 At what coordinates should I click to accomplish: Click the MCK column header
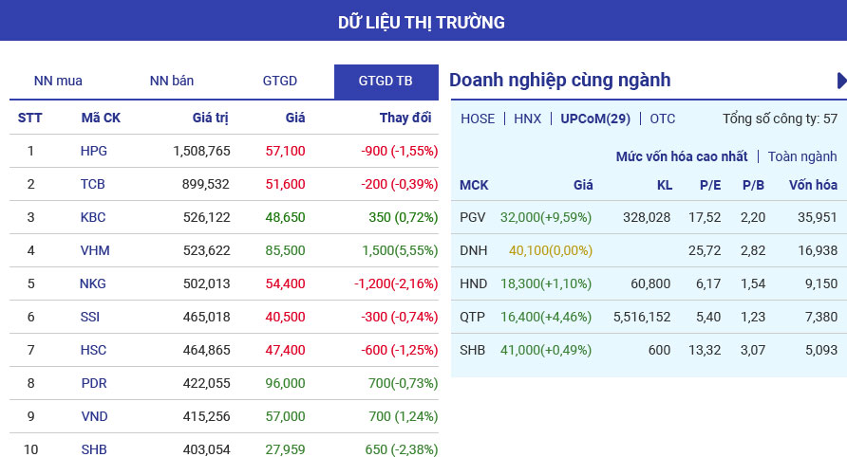[474, 185]
